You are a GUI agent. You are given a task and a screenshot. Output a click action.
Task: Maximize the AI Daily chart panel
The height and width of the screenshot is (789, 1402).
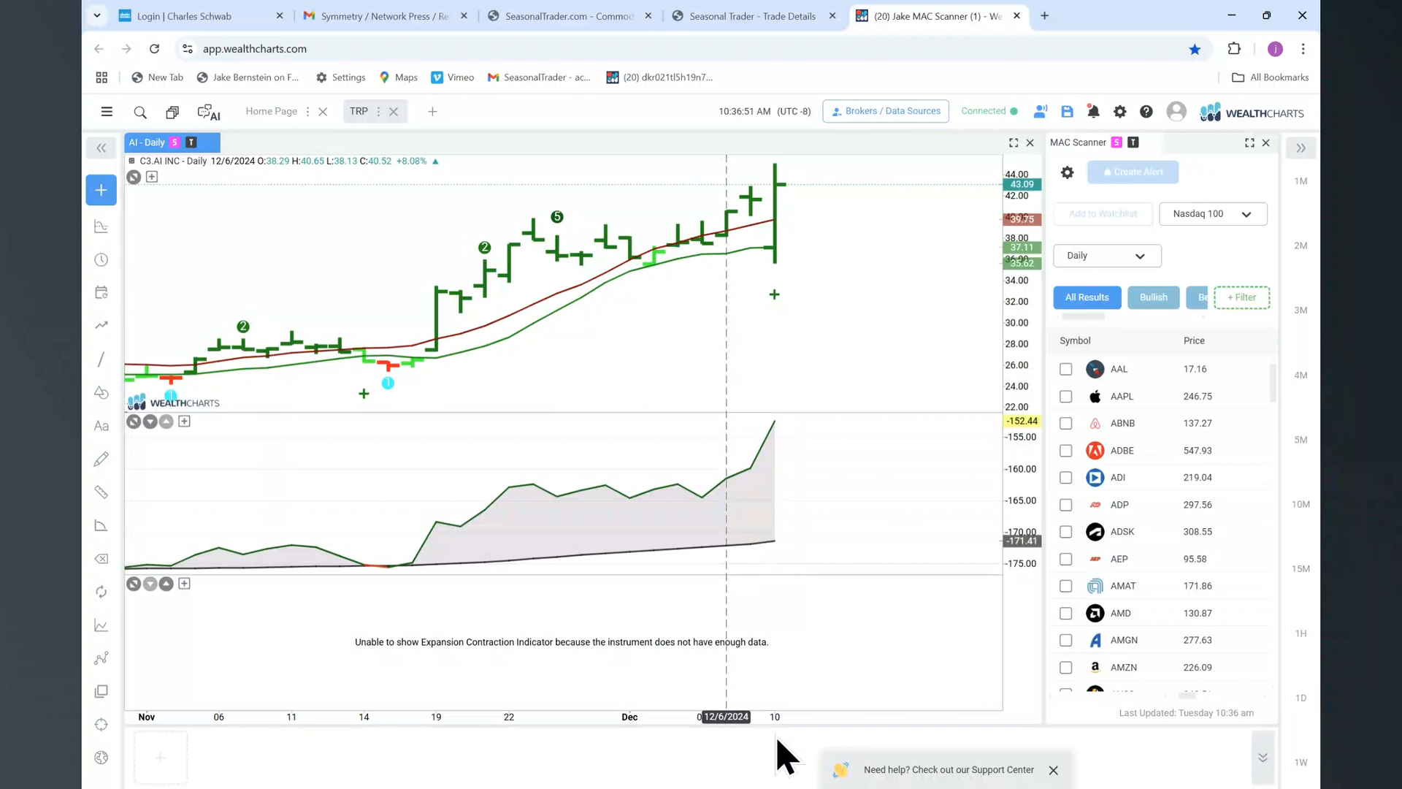[x=1014, y=143]
